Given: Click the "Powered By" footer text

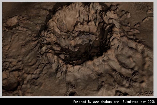Looking at the screenshot, I should point(82,102).
